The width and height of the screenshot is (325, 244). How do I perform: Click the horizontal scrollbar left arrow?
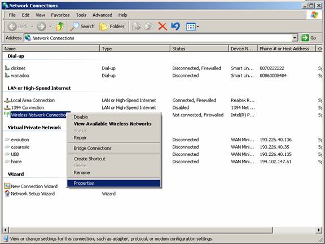(x=6, y=230)
